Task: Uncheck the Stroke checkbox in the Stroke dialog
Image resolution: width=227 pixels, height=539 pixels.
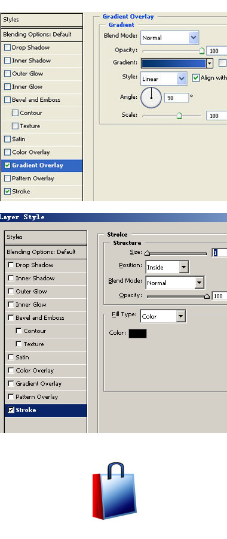Action: click(x=11, y=410)
